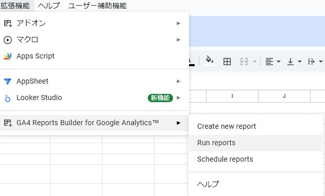Click the text color icon
Screen dimensions: 325x196
192,62
